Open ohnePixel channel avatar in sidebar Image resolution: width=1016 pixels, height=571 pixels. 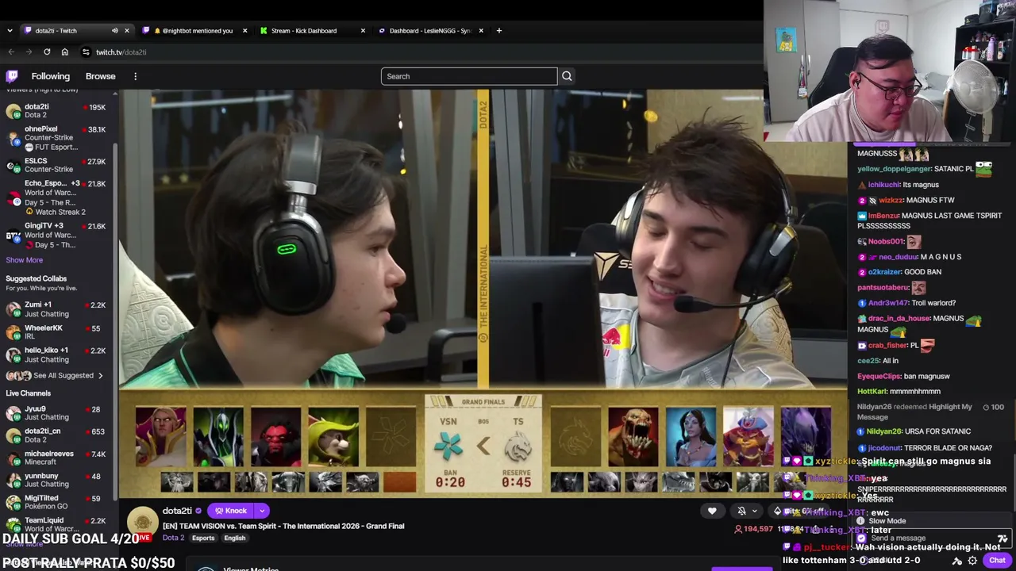(13, 138)
